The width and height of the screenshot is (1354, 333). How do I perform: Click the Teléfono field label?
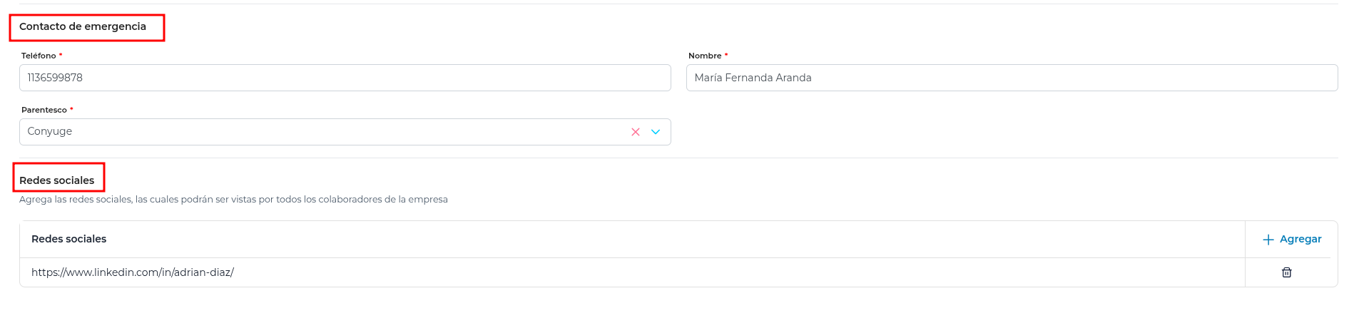(x=39, y=56)
